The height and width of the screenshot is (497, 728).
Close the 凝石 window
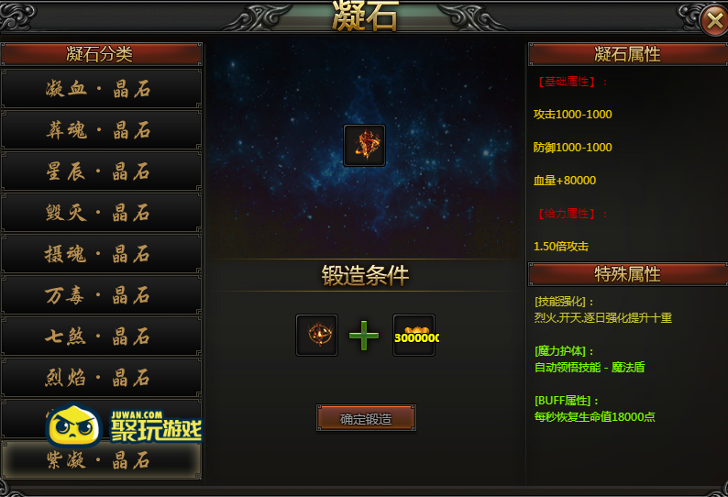(714, 20)
